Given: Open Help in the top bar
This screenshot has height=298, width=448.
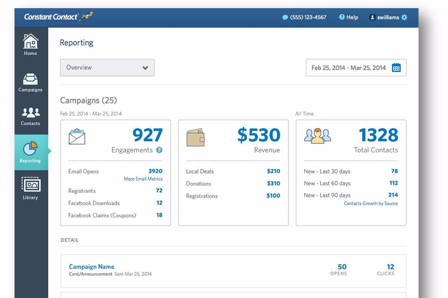Looking at the screenshot, I should (348, 17).
